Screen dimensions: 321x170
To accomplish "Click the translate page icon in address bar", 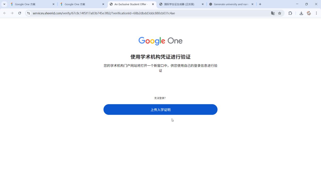I will pos(273,13).
